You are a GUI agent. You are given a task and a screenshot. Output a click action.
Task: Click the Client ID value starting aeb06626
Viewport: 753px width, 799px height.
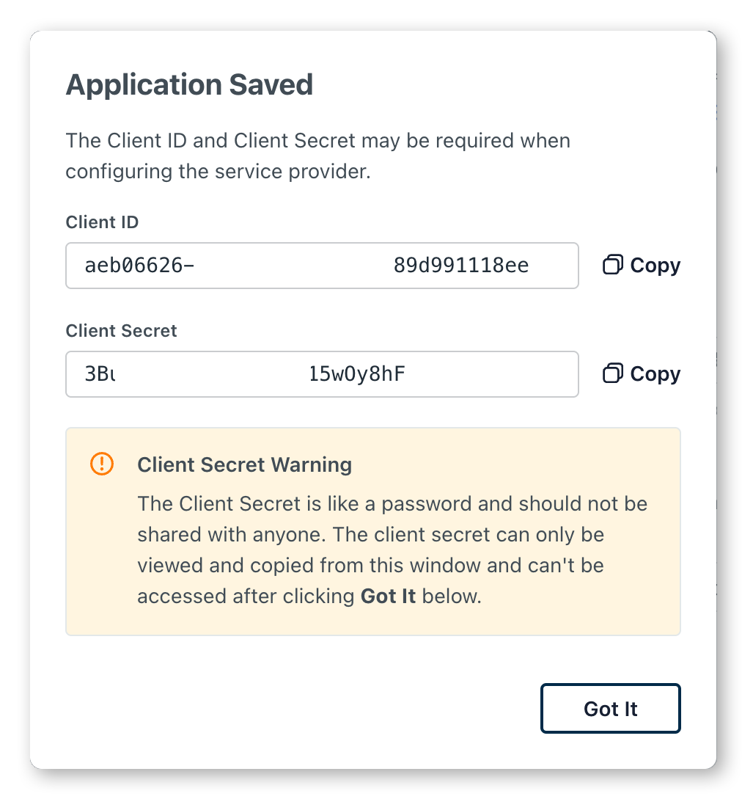click(139, 266)
